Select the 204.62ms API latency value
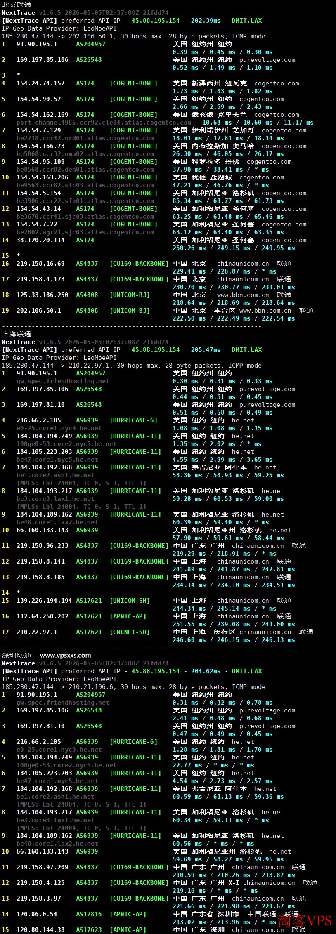 pyautogui.click(x=206, y=671)
